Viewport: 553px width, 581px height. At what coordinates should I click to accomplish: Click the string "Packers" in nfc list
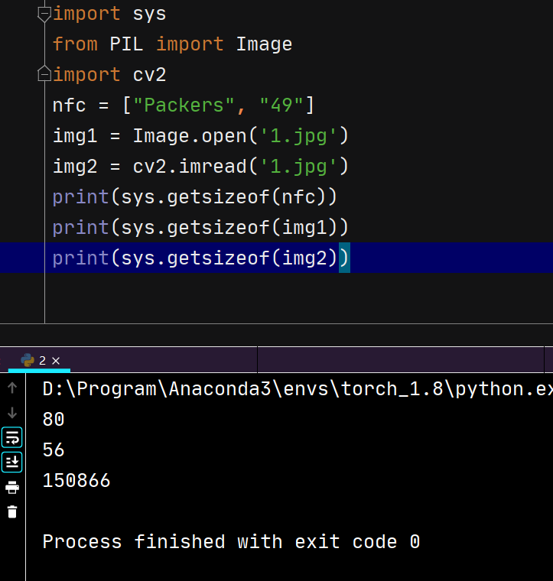(184, 105)
